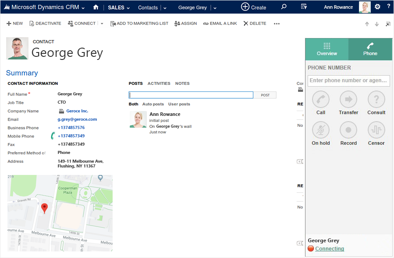Open the Phone tab in phone panel
The width and height of the screenshot is (394, 258).
click(370, 49)
